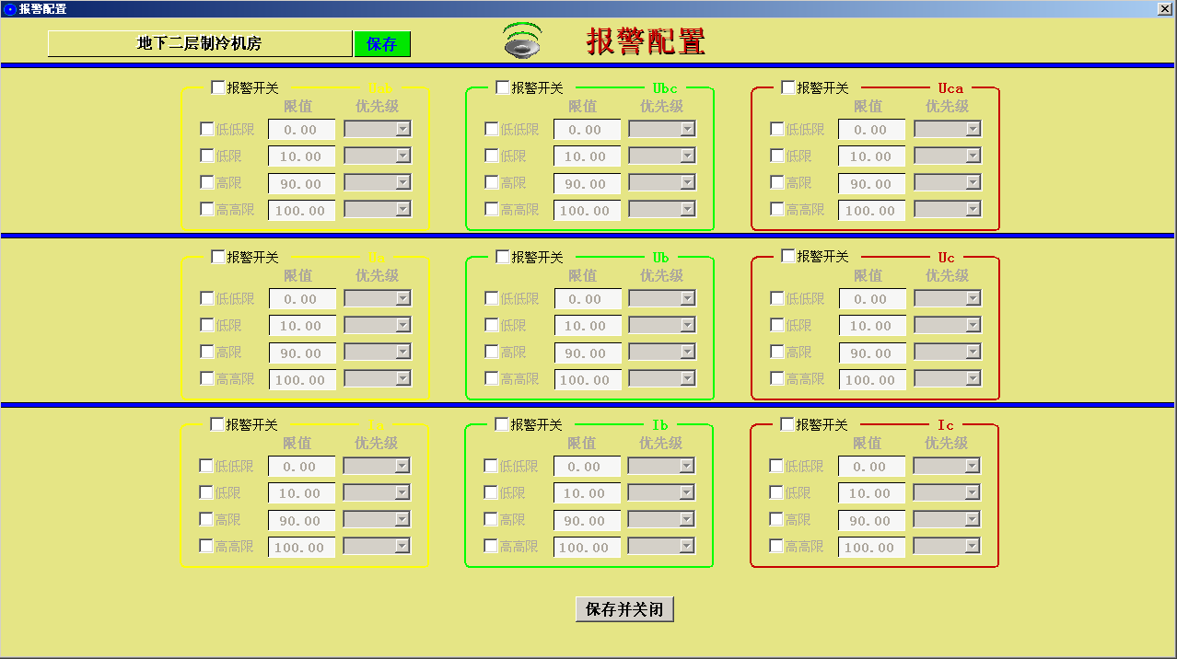Click the green 保存 button
The image size is (1177, 659).
click(x=381, y=44)
